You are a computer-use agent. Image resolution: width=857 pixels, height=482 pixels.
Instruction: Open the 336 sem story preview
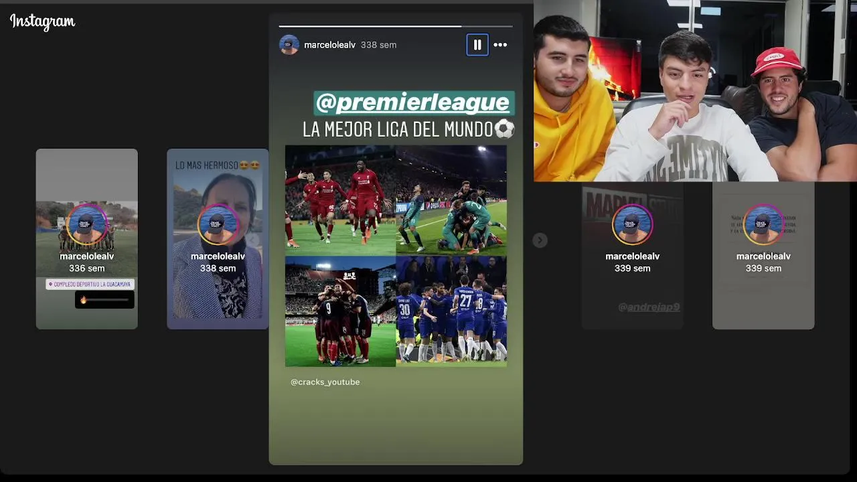pyautogui.click(x=87, y=239)
